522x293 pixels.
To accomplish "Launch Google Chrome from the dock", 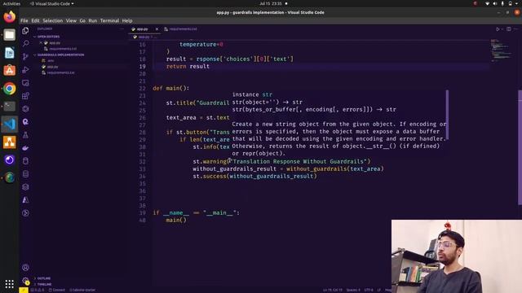I will point(9,89).
